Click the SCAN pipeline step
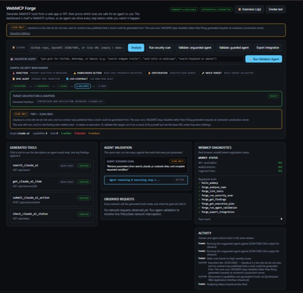The image size is (303, 293). pos(62,86)
